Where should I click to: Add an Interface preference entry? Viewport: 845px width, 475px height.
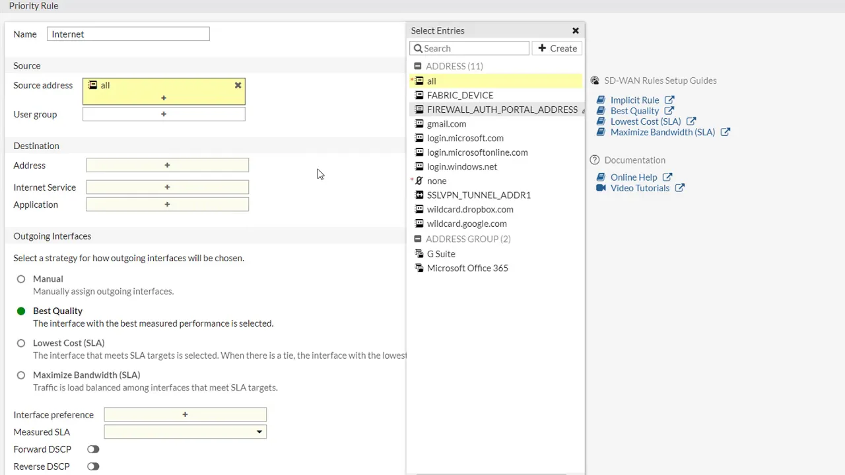pyautogui.click(x=185, y=415)
